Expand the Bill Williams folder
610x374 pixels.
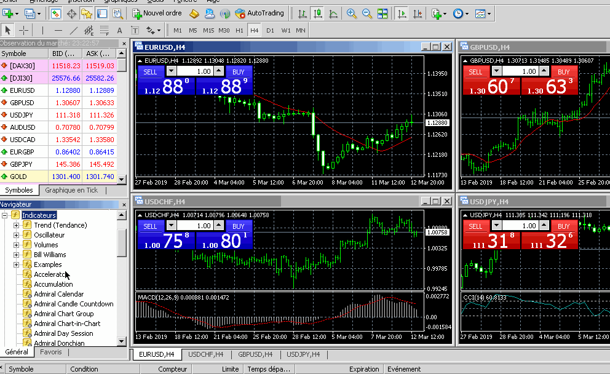(16, 255)
